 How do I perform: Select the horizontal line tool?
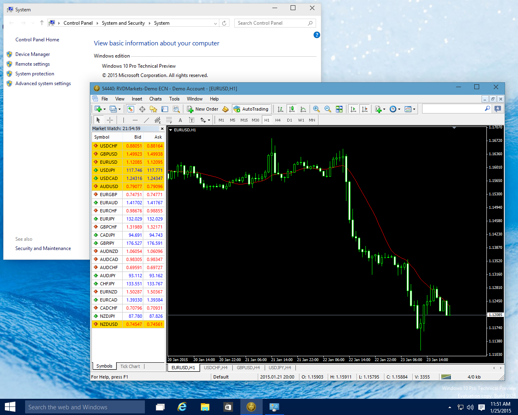[135, 120]
